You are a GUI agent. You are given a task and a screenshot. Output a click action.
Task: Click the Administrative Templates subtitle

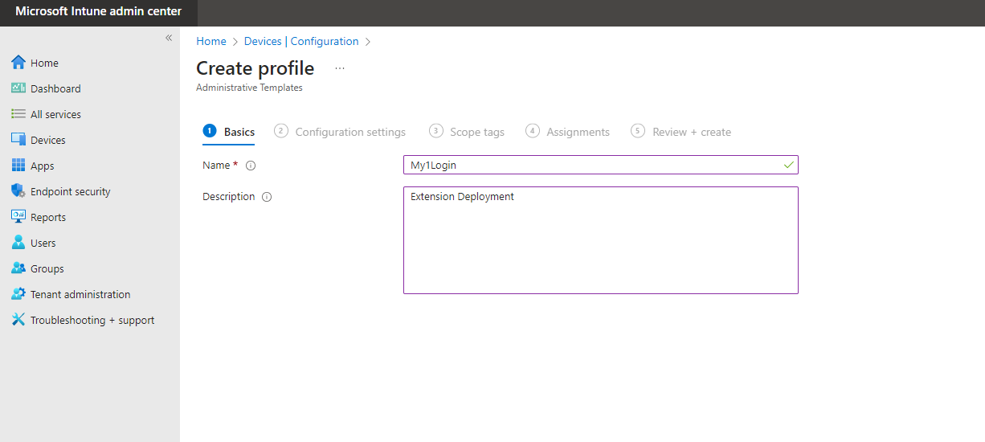click(x=249, y=88)
